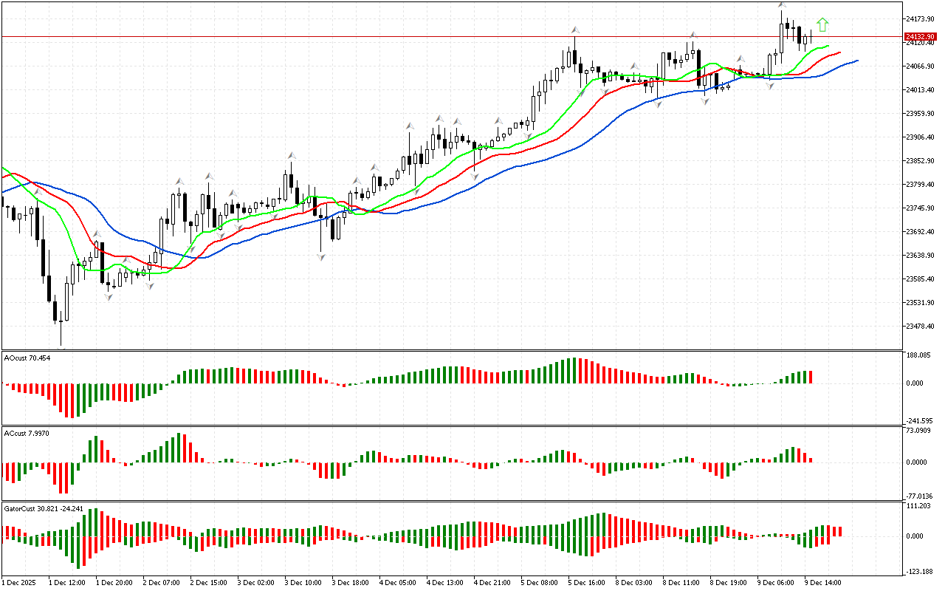Click the green up-arrow buy signal
This screenshot has height=591, width=945.
pos(822,25)
